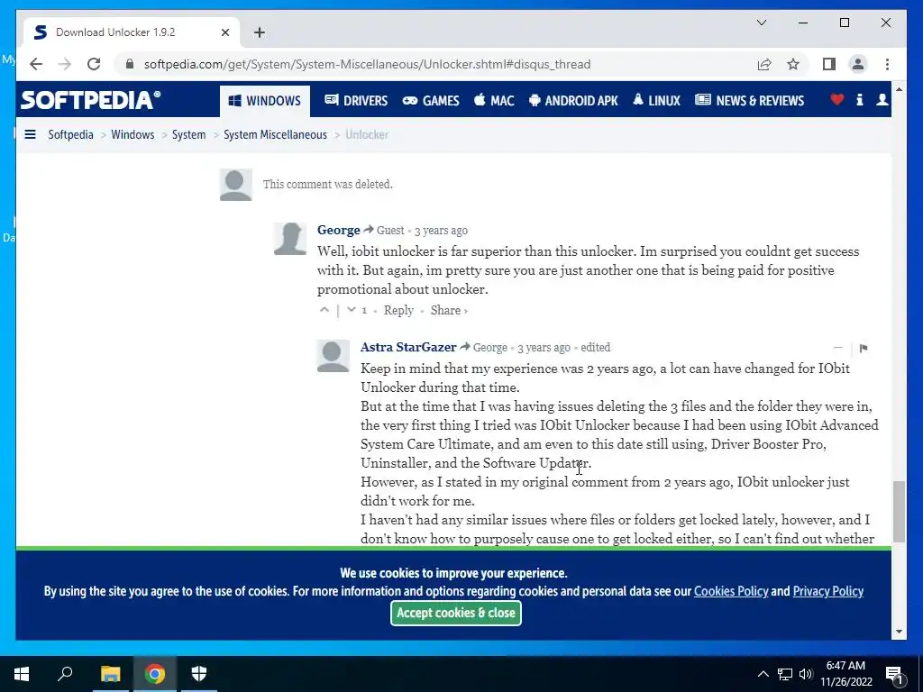Open Chrome's three-dot menu
923x692 pixels.
887,64
